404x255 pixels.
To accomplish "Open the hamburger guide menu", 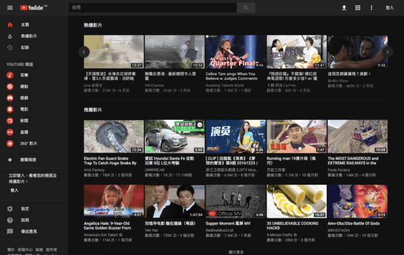I will 9,8.
